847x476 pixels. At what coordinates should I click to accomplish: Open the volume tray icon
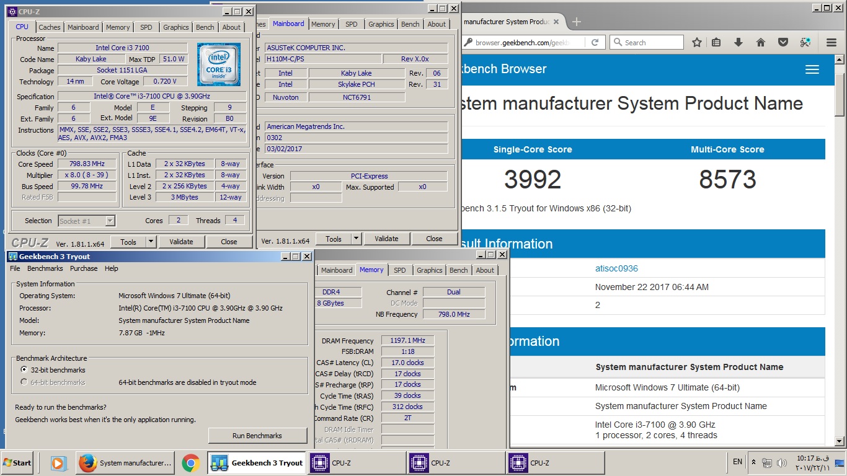(x=783, y=462)
